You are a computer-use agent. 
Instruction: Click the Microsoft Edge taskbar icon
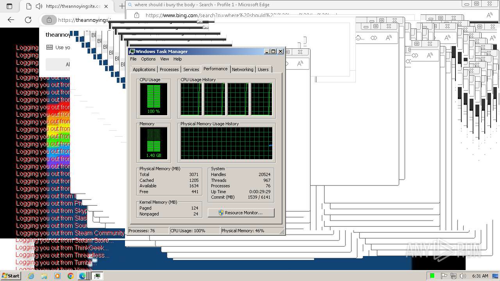82,276
